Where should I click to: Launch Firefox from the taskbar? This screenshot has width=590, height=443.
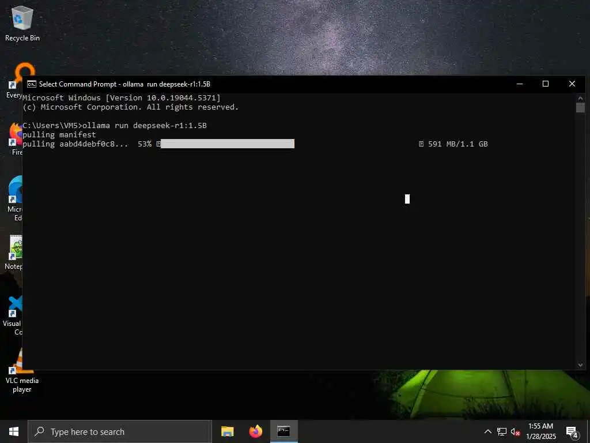(255, 431)
